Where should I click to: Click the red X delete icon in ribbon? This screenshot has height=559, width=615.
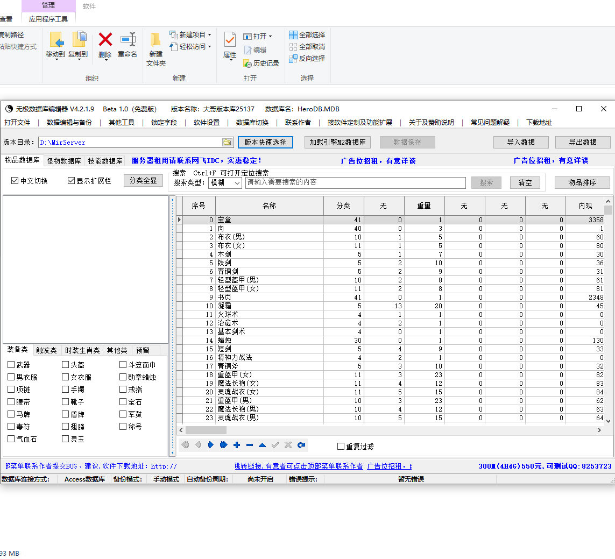coord(105,40)
